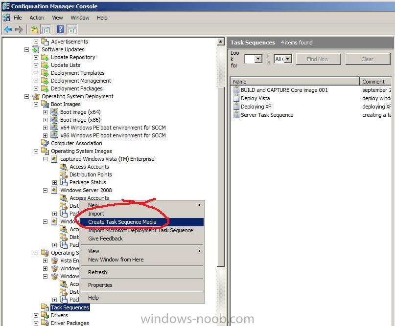Toggle the Show/Hide Console Tree toolbar icon
The width and height of the screenshot is (395, 326).
tap(46, 30)
